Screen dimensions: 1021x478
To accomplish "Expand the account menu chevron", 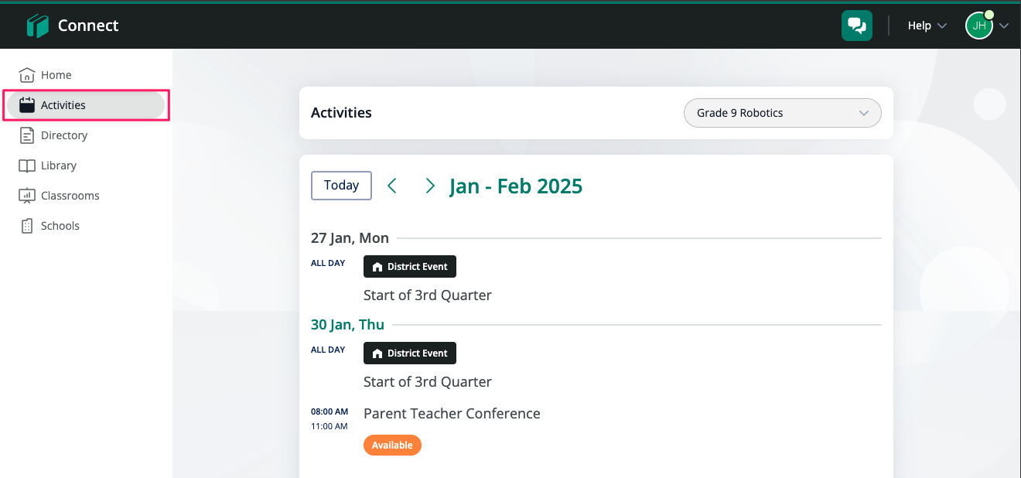I will (x=1004, y=26).
